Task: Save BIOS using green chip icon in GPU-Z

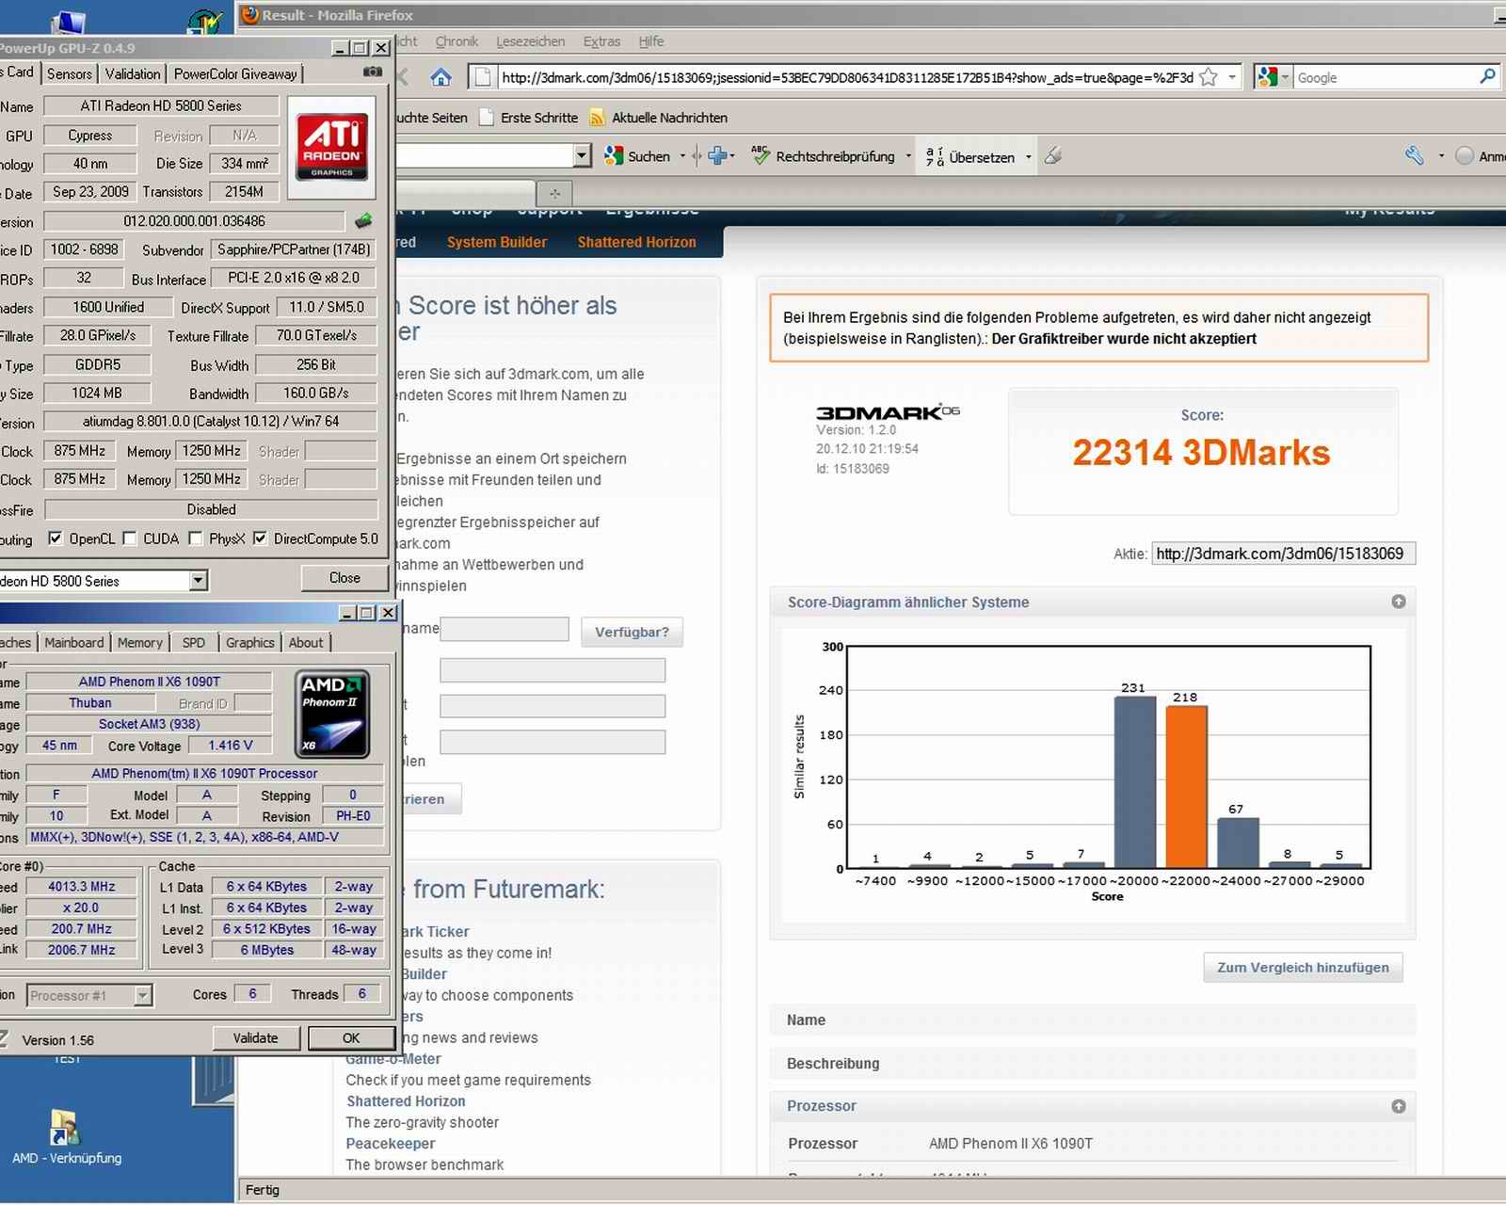Action: pos(363,221)
